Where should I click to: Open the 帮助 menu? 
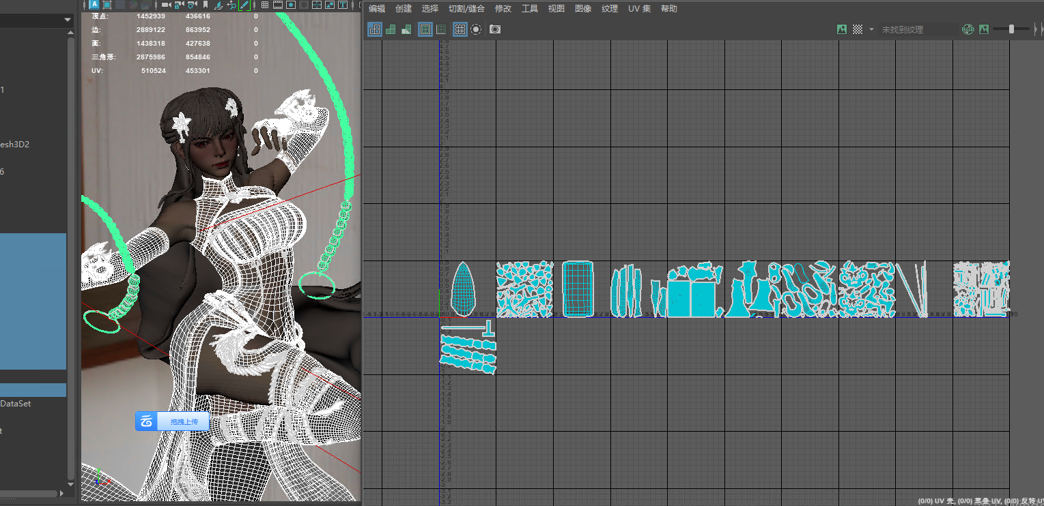(669, 9)
